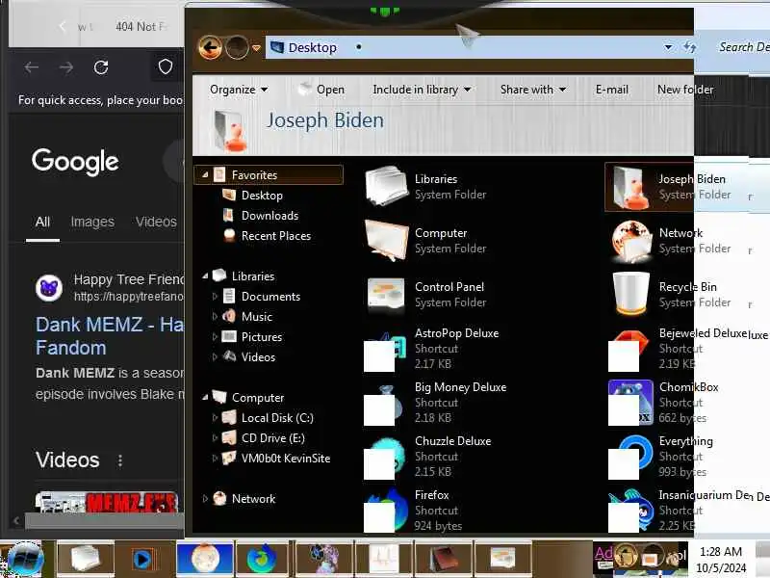Click the browser back arrow

(32, 67)
